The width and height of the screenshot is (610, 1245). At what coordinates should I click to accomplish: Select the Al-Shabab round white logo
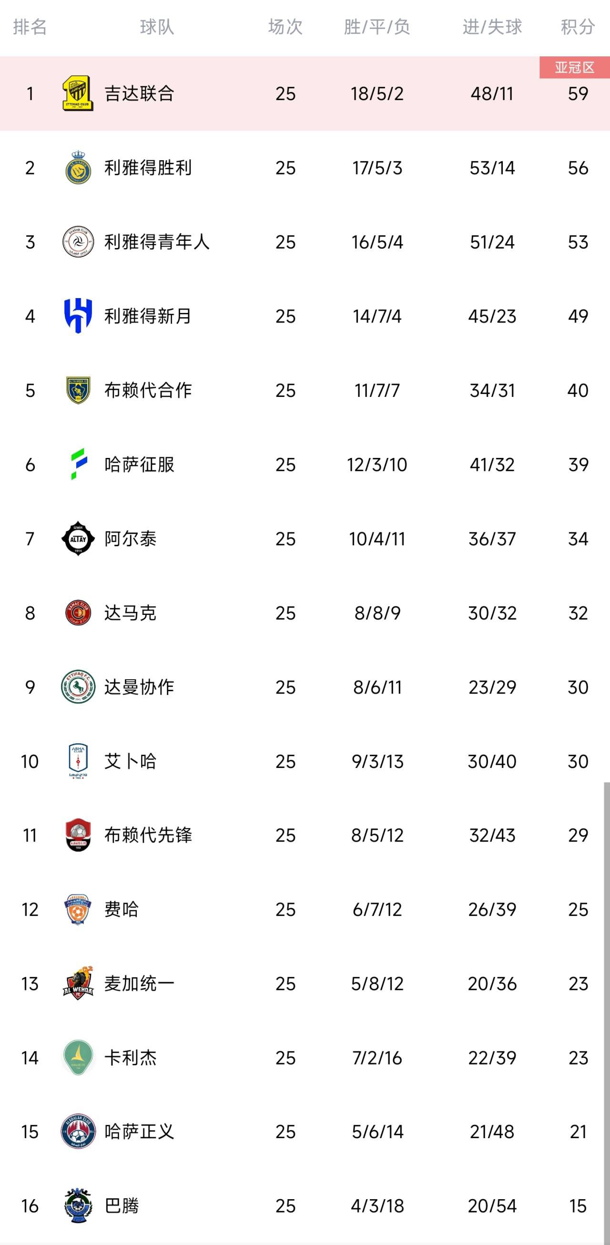[x=78, y=242]
